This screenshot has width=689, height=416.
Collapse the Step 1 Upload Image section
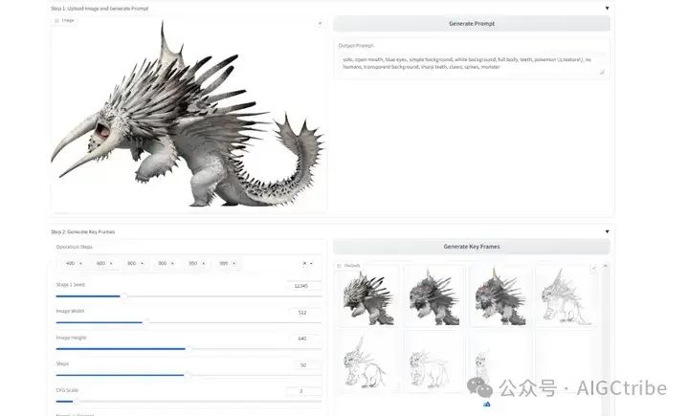[607, 9]
